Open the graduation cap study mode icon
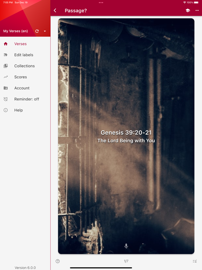 pos(188,11)
